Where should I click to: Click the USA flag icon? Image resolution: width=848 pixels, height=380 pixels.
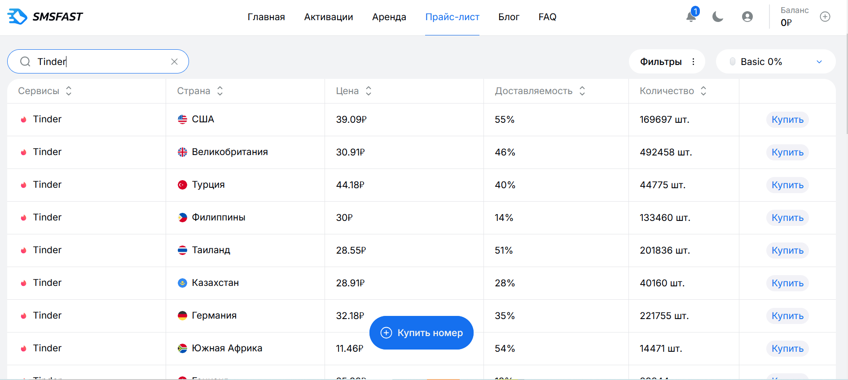pos(182,120)
